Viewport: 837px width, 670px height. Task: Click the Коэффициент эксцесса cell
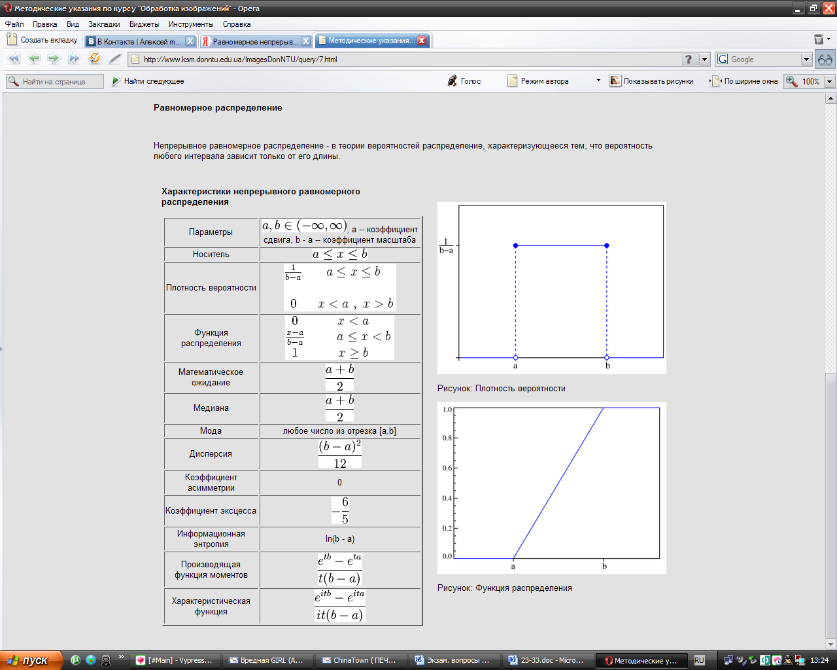(211, 510)
